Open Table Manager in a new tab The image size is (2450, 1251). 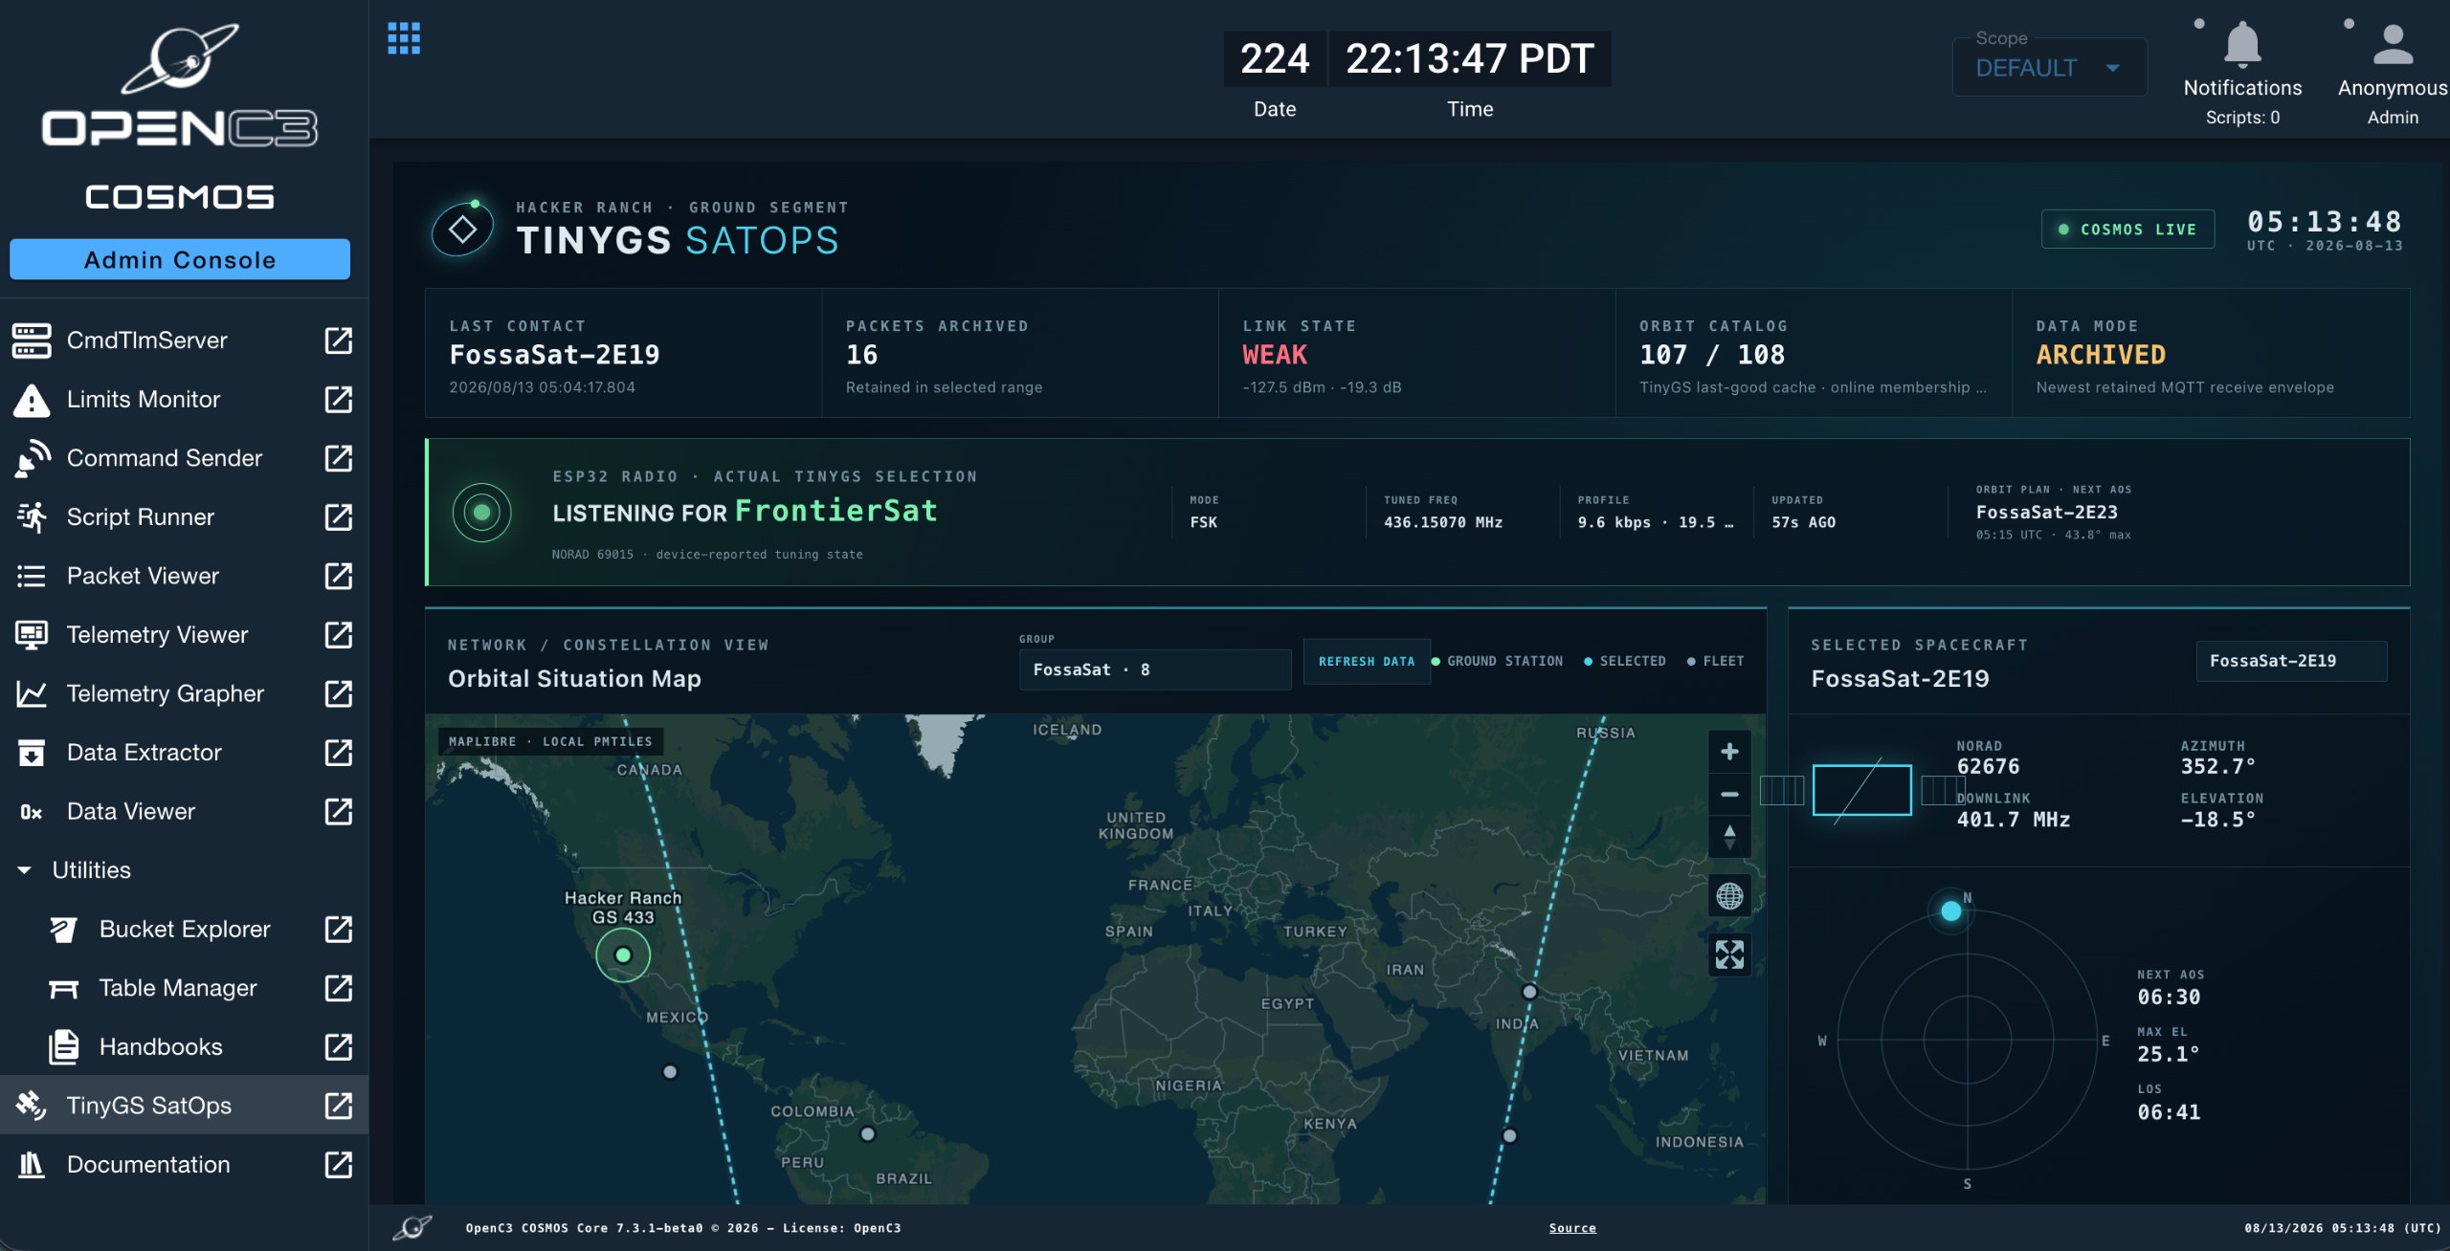[339, 988]
